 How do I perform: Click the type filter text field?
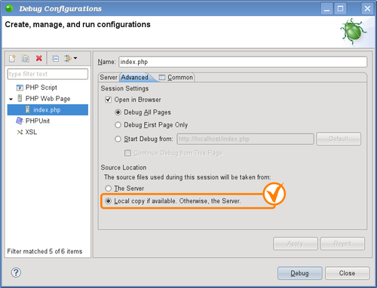pyautogui.click(x=48, y=74)
